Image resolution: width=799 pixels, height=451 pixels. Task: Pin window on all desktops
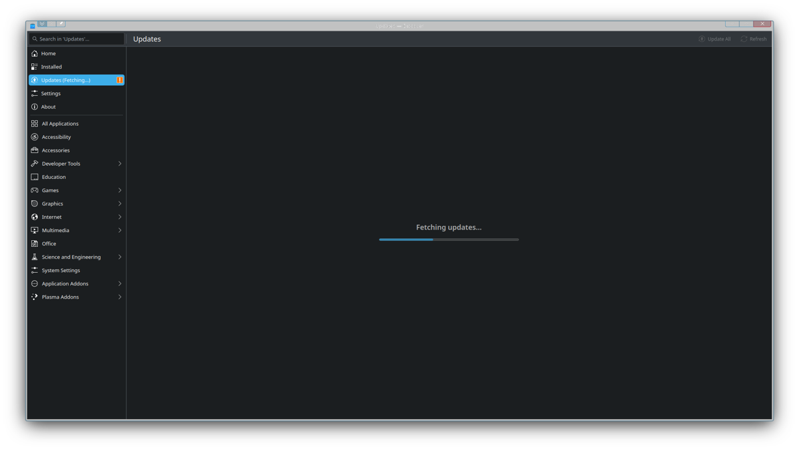pos(61,23)
